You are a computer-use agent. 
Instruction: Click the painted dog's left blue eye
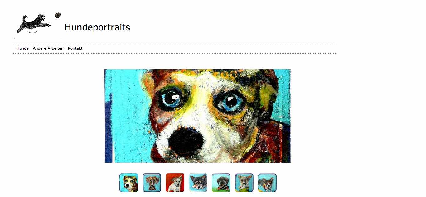pos(171,98)
